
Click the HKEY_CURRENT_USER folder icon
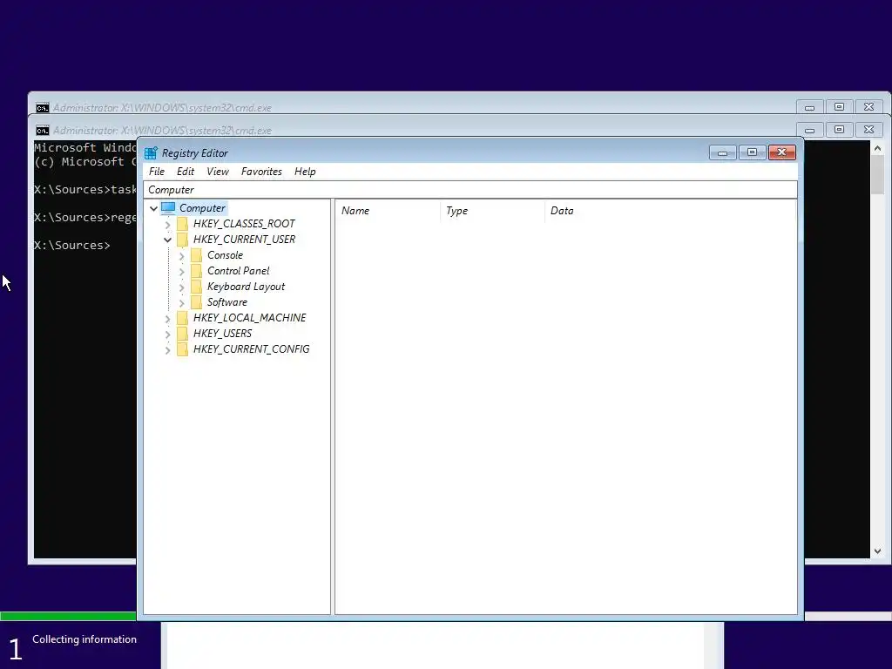pyautogui.click(x=182, y=240)
